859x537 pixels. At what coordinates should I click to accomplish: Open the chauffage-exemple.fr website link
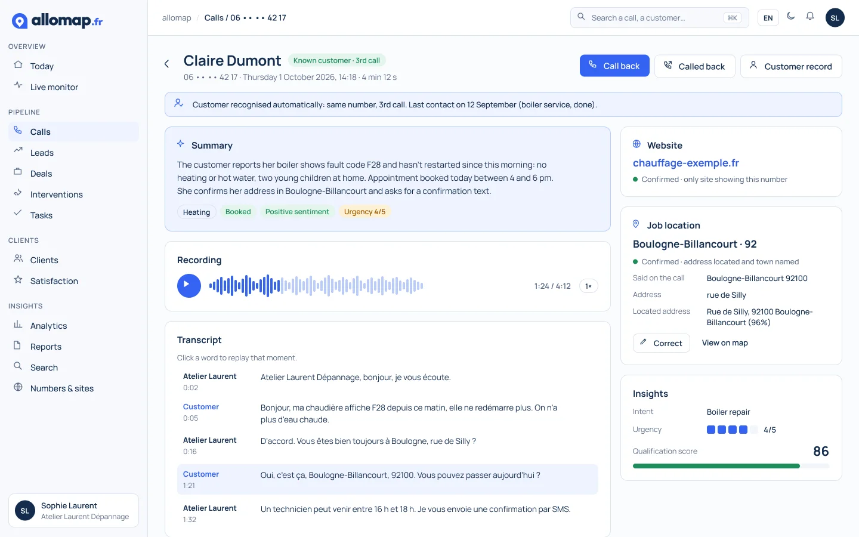(x=686, y=163)
